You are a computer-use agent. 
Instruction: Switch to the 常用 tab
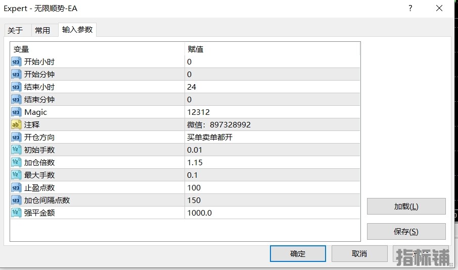tap(44, 30)
